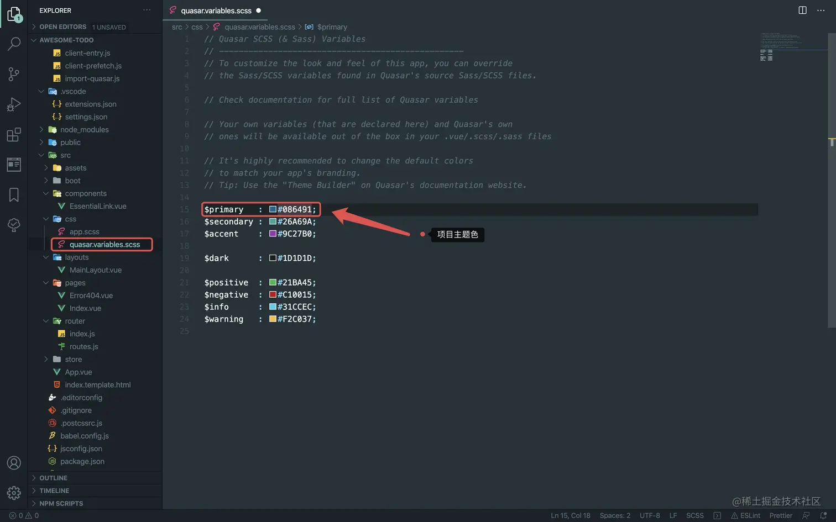The width and height of the screenshot is (836, 522).
Task: Open the Run and Debug view icon
Action: 14,104
